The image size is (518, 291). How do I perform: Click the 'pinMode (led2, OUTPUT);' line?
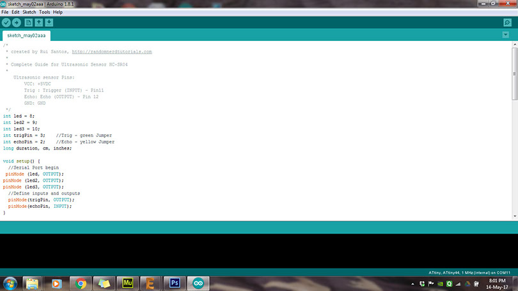pos(33,181)
